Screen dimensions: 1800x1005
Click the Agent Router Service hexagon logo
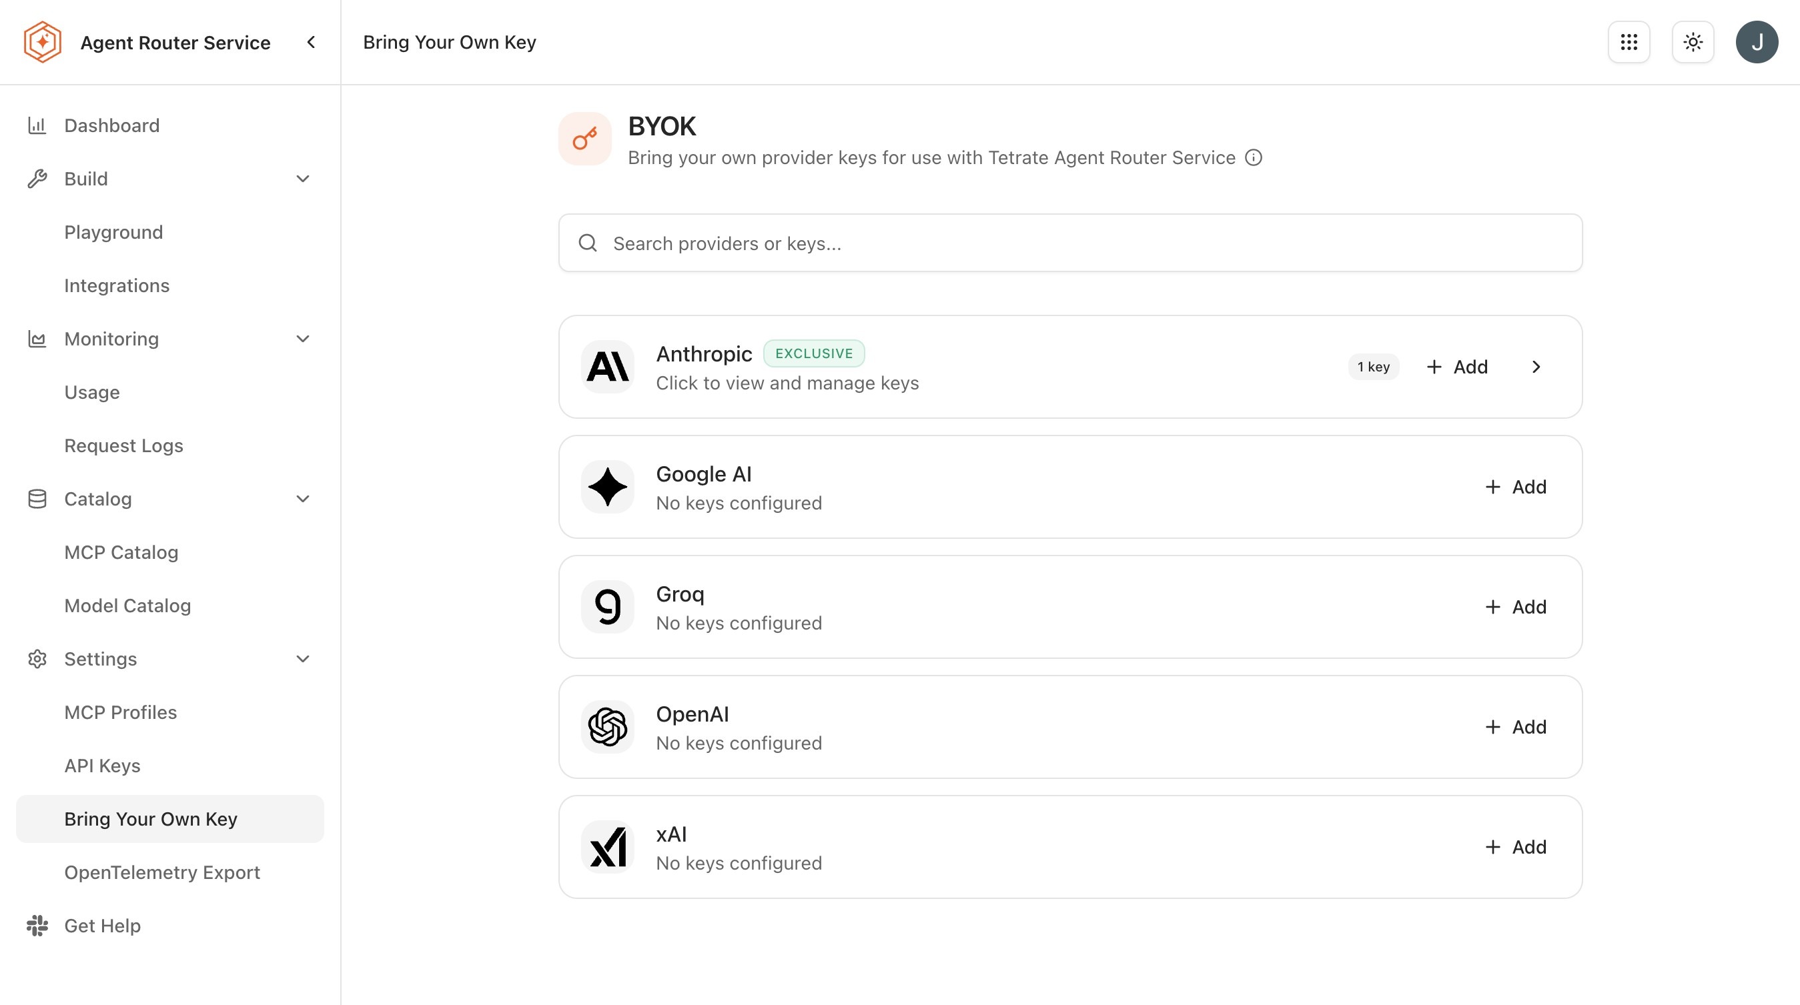(43, 42)
